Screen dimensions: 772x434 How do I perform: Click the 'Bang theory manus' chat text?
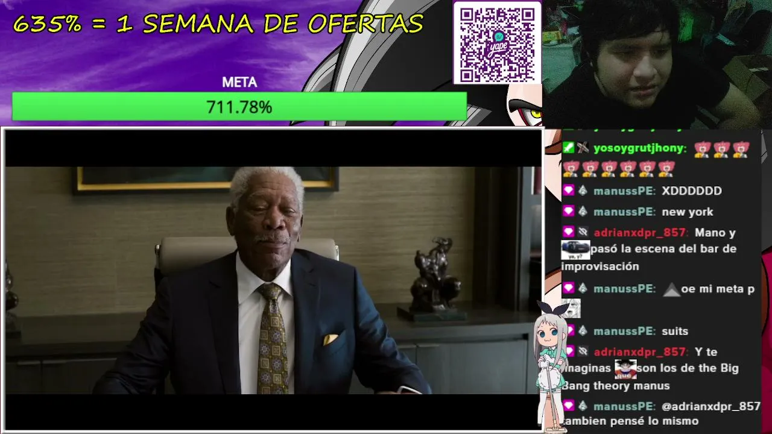pyautogui.click(x=616, y=386)
